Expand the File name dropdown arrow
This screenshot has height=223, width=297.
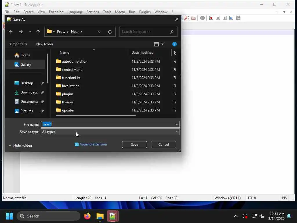click(x=177, y=125)
